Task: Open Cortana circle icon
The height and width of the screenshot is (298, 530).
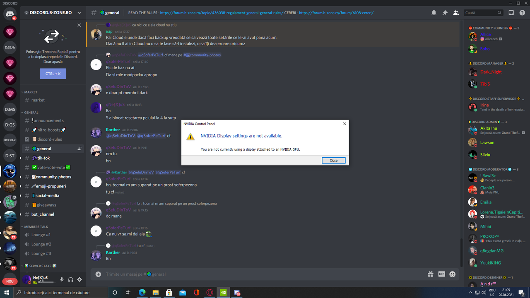Action: [x=115, y=293]
